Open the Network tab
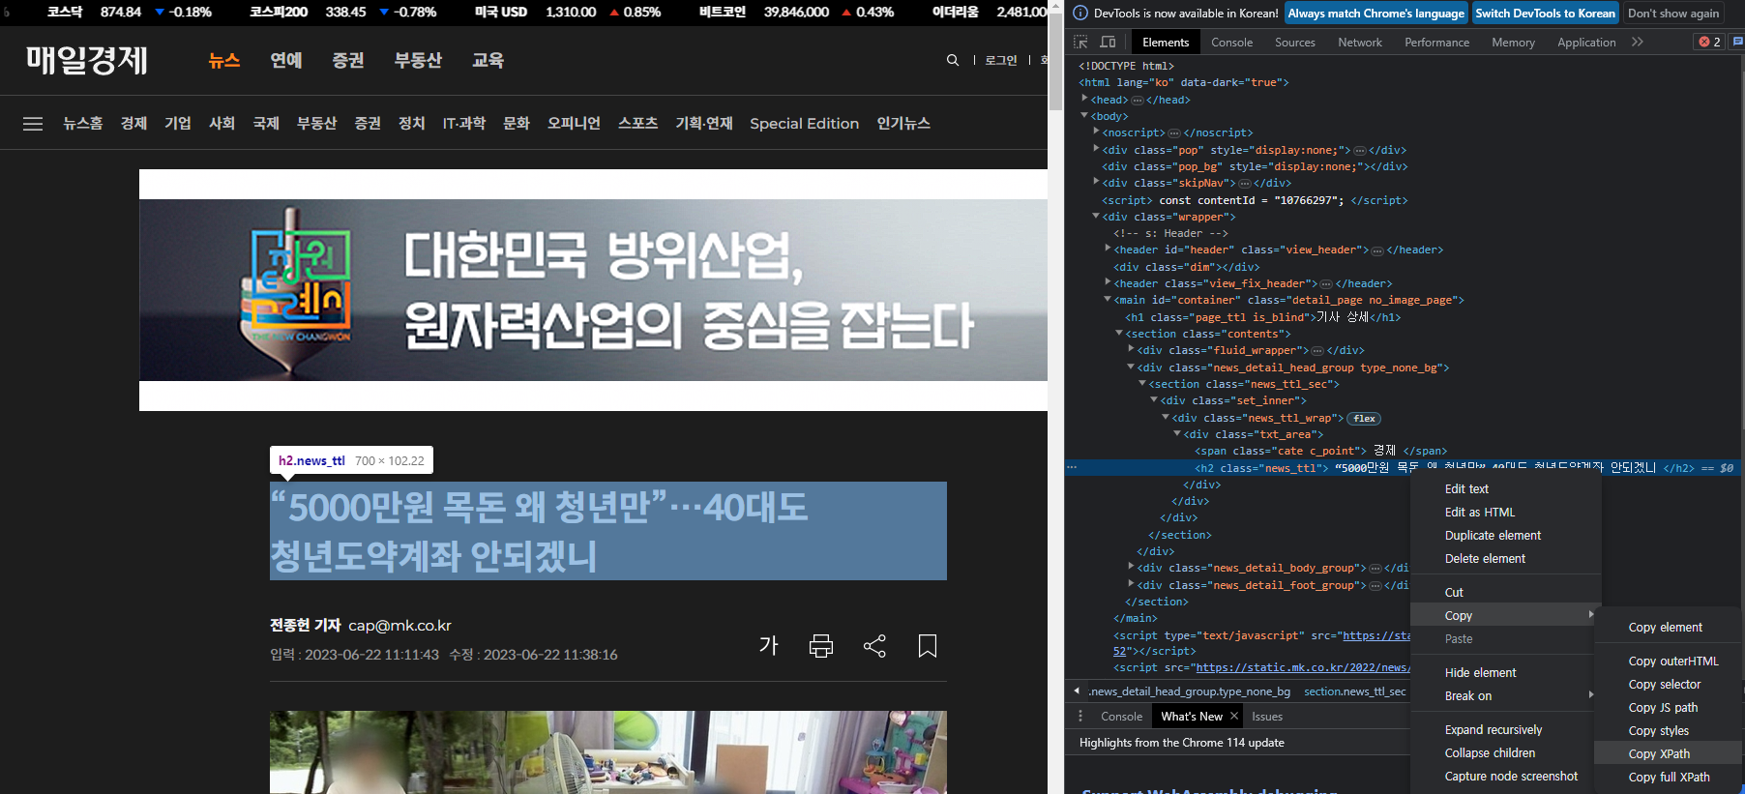The image size is (1745, 794). 1359,43
